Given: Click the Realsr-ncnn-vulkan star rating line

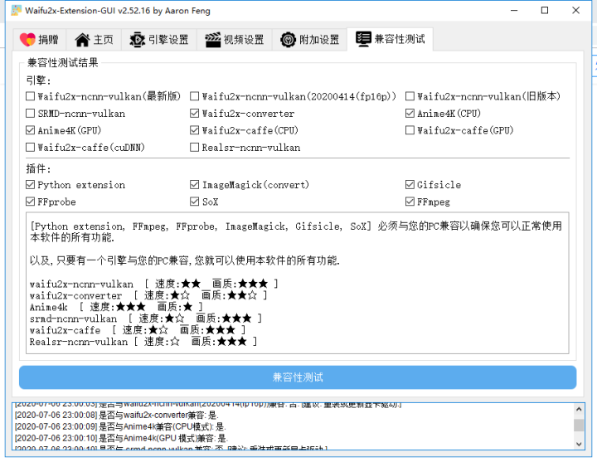Looking at the screenshot, I should [x=143, y=342].
